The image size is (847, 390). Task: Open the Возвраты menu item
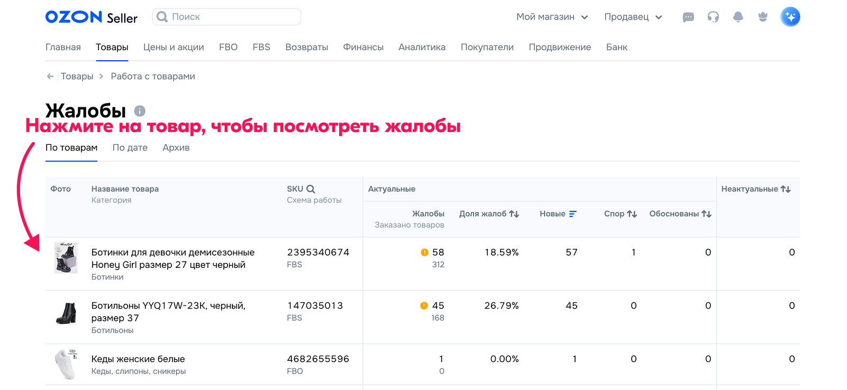pyautogui.click(x=307, y=48)
